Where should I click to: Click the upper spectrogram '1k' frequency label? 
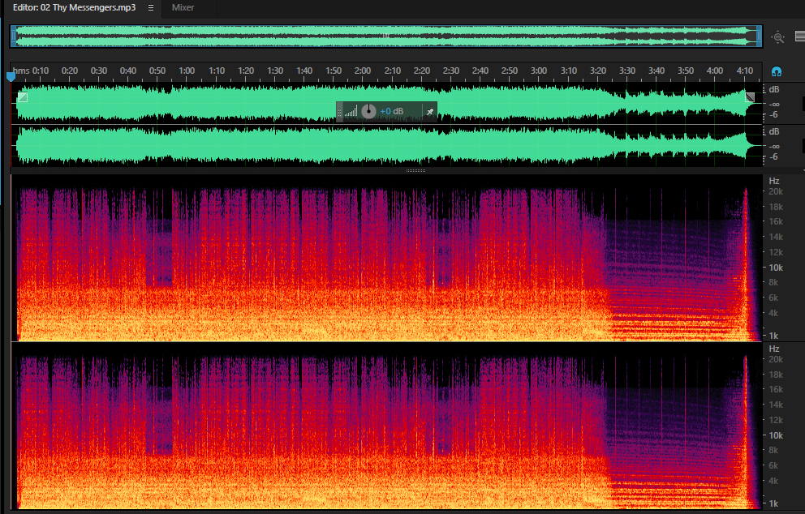(x=773, y=336)
